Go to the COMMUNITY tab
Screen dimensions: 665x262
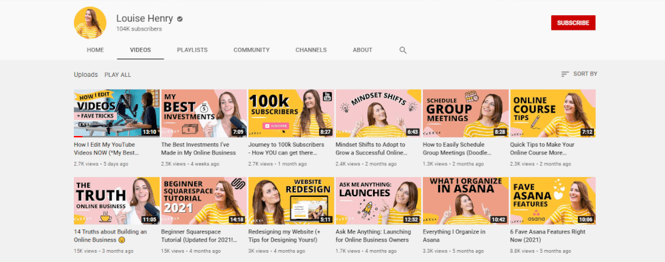(251, 50)
